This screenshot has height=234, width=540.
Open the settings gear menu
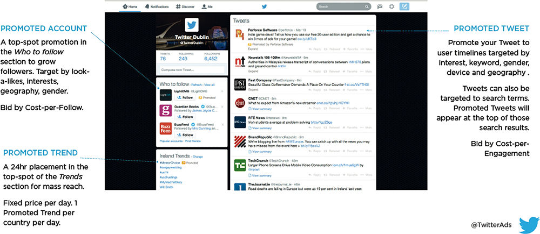coord(391,6)
